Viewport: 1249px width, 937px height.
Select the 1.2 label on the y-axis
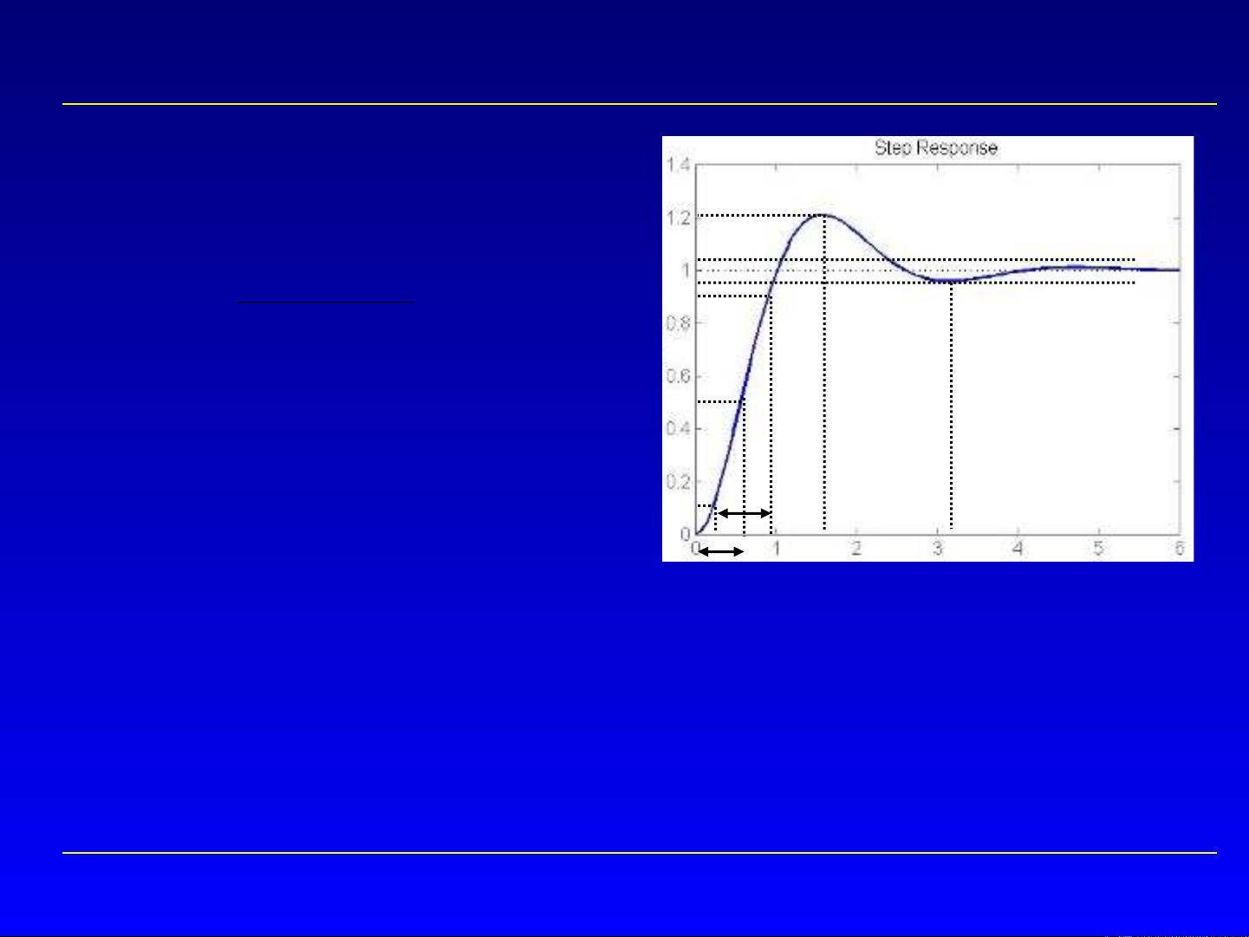pos(678,218)
